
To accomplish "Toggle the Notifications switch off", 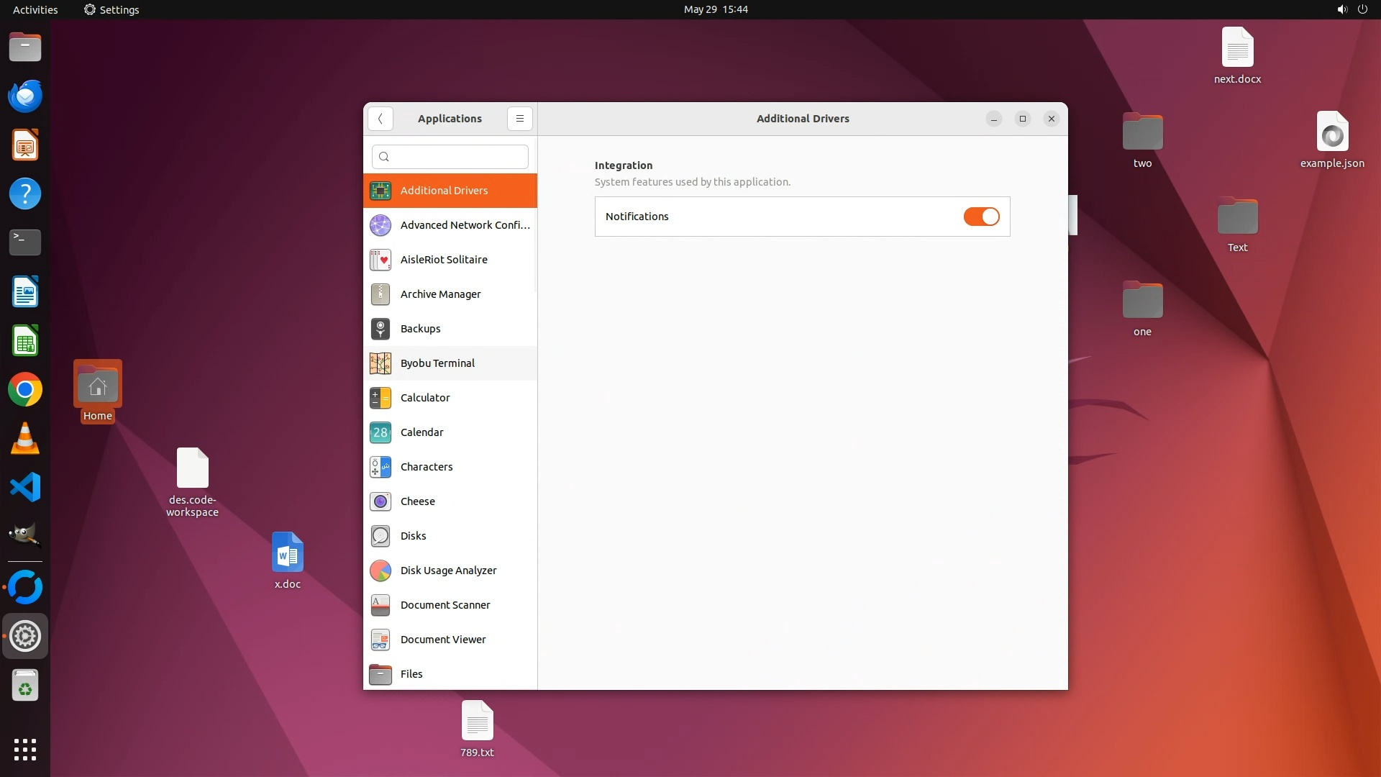I will (981, 217).
